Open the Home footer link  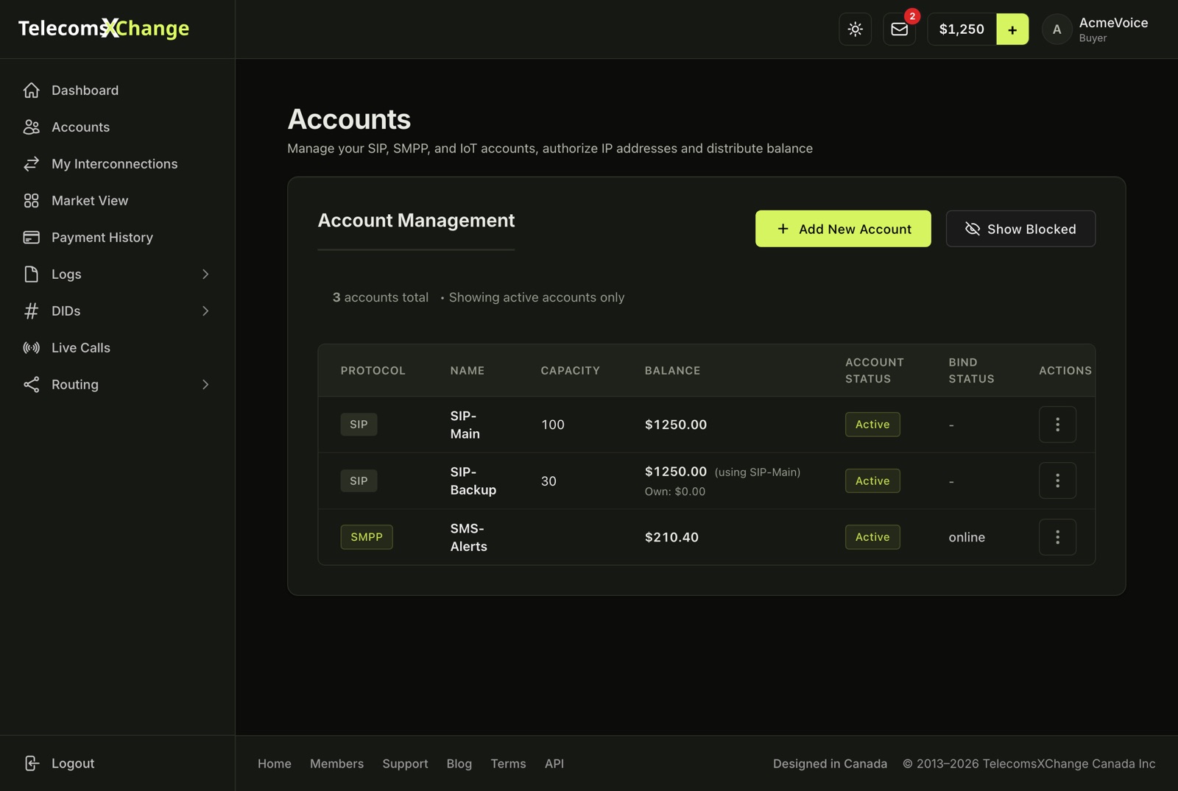coord(275,764)
